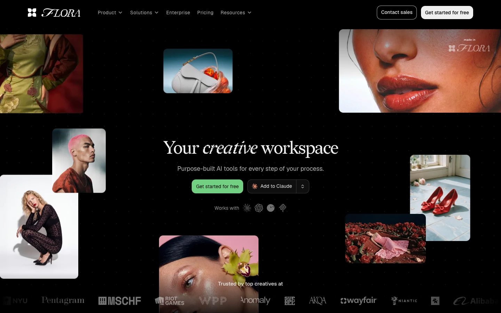Click the Claude starburst icon under Works with
Viewport: 501px width, 313px height.
coord(247,208)
